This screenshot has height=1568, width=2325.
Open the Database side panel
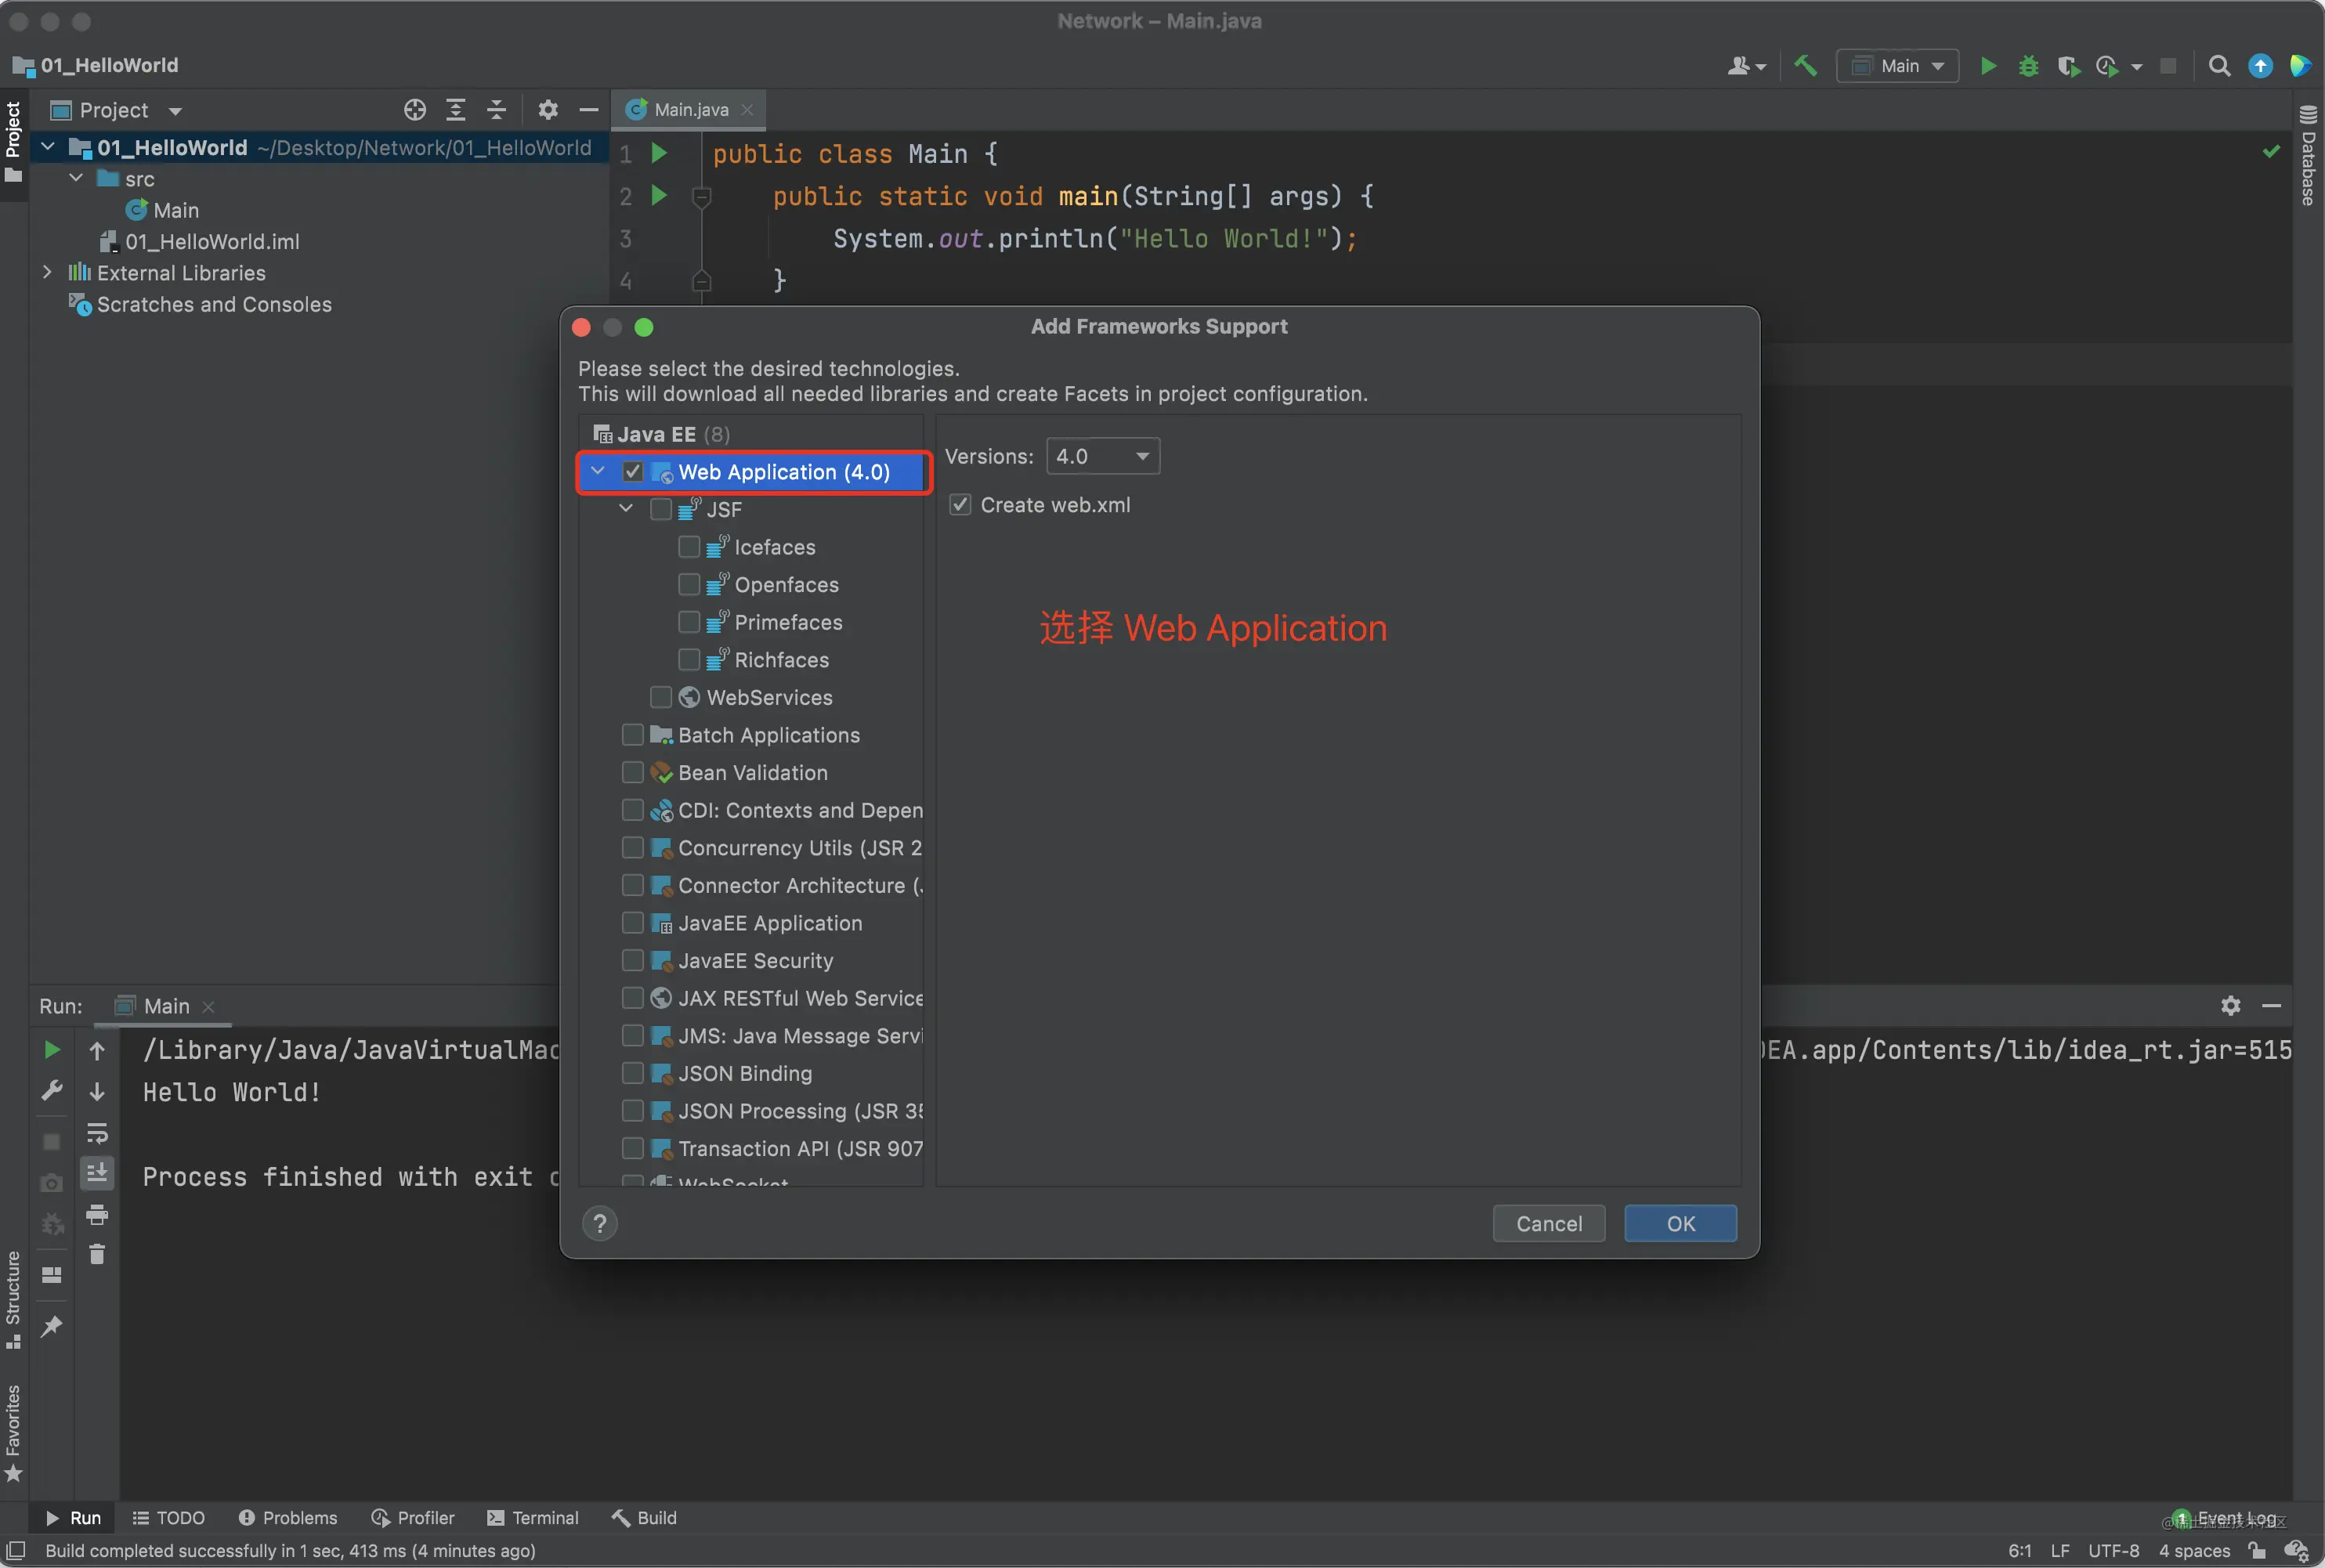pyautogui.click(x=2308, y=155)
